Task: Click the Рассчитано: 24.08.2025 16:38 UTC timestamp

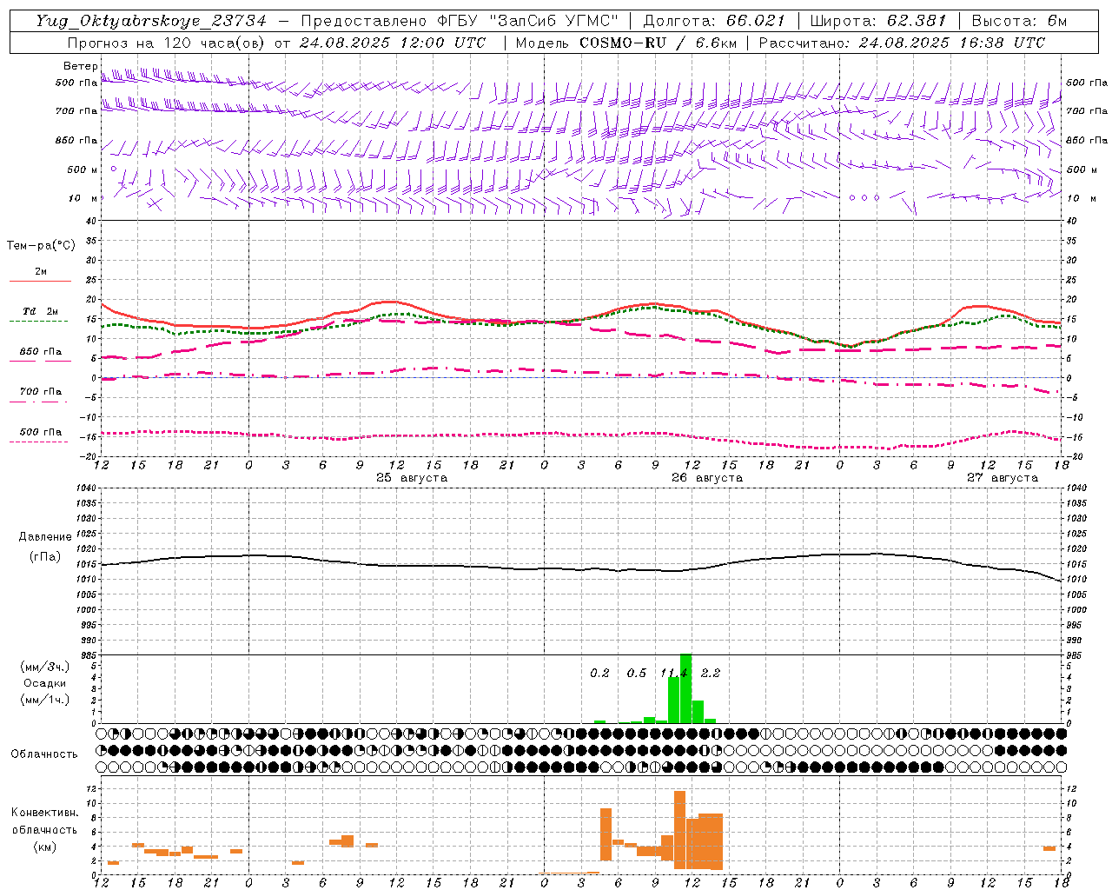Action: (902, 43)
